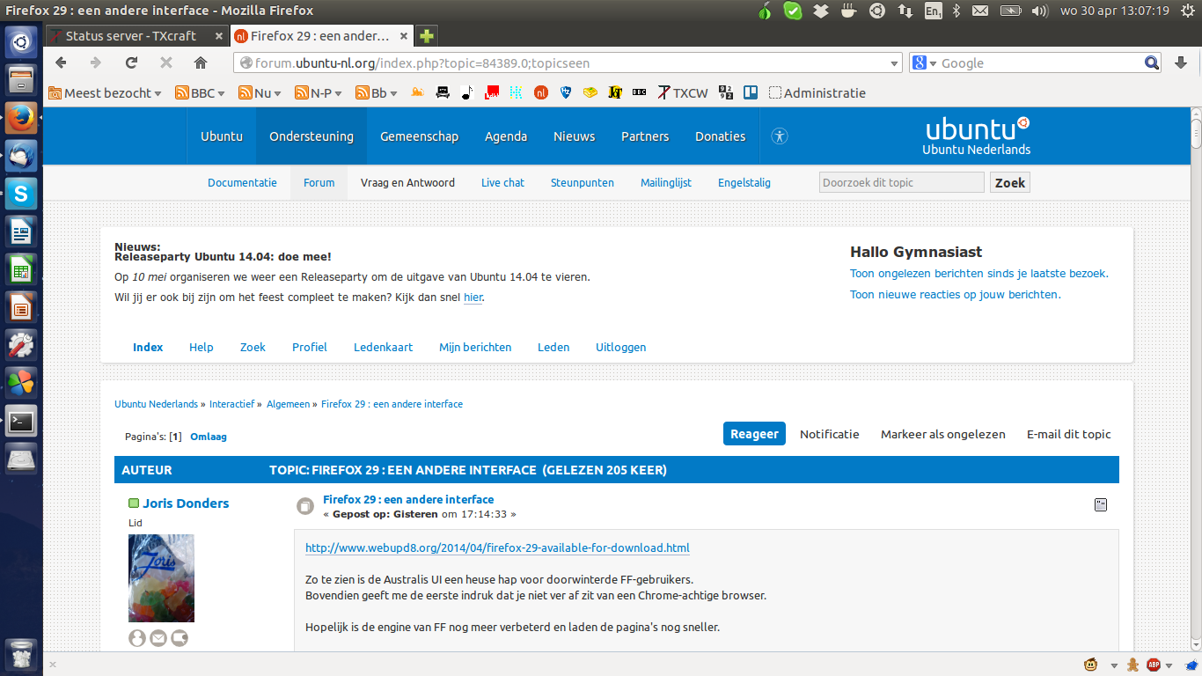Open Dropbox indicator in top panel
The image size is (1202, 676).
pos(820,11)
